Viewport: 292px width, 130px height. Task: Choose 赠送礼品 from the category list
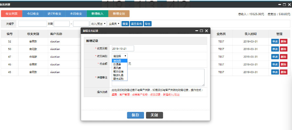tap(120, 75)
